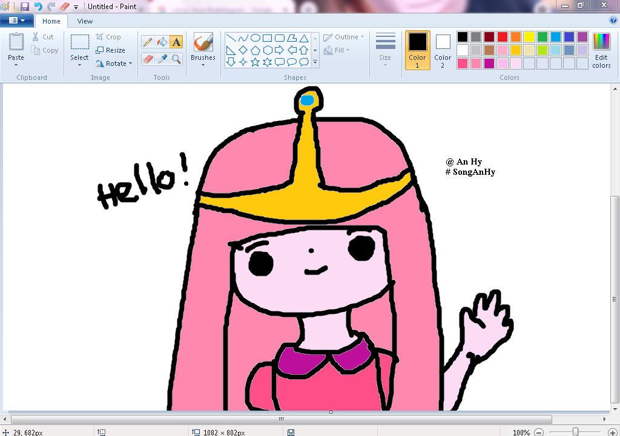Click the zoom in plus button
This screenshot has height=436, width=620.
pos(613,432)
